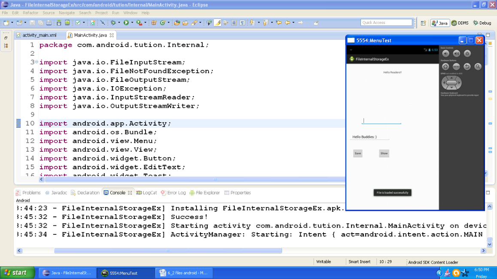Click the Java perspective button
Screen dimensions: 497x279
(x=440, y=23)
